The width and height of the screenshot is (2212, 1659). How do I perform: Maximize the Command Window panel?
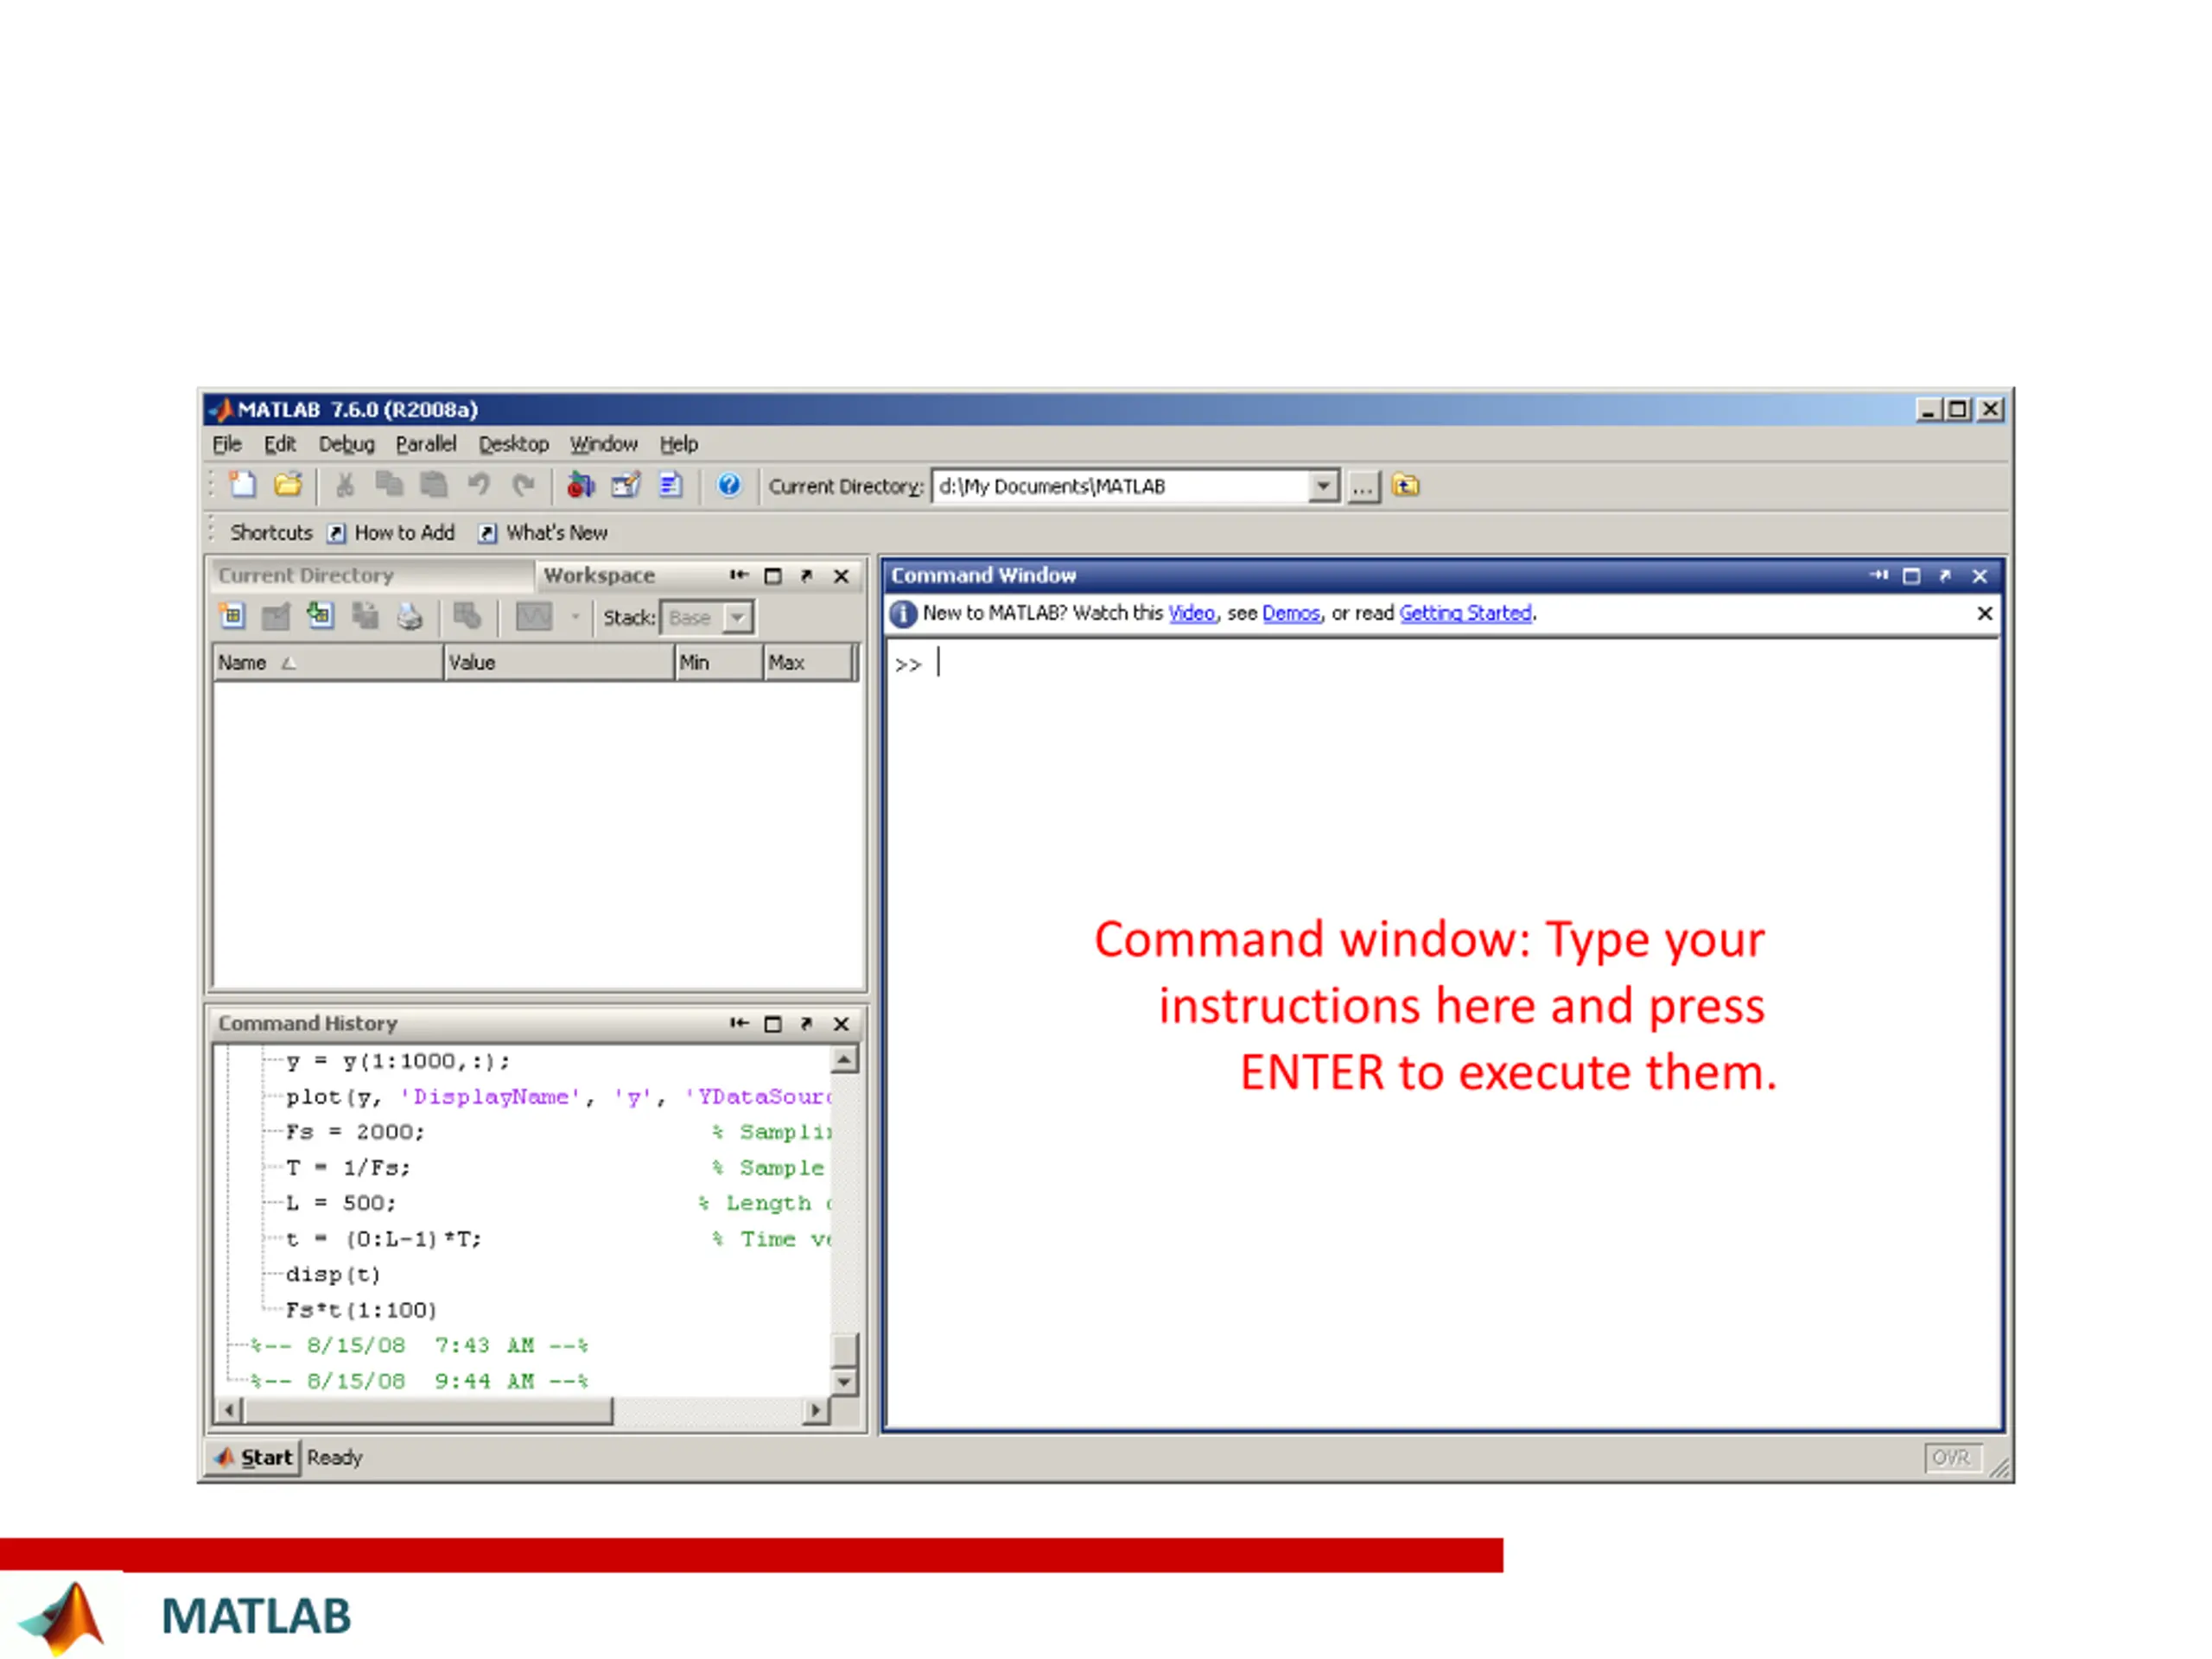[x=1912, y=577]
